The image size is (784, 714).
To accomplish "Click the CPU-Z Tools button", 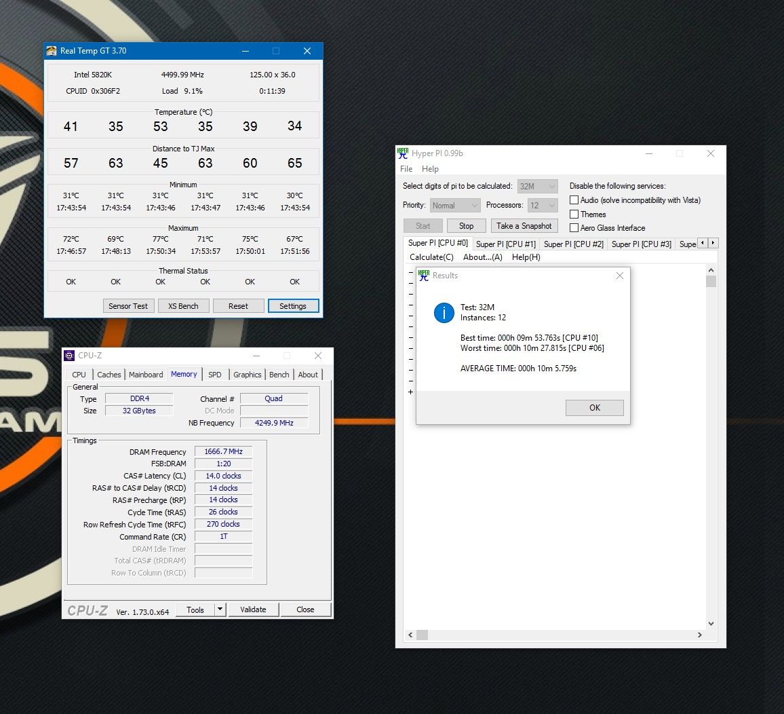I will [x=195, y=609].
